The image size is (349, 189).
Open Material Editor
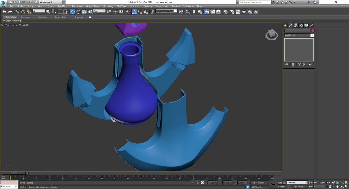(226, 12)
